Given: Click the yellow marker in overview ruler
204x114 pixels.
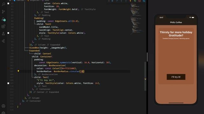Looking at the screenshot, I should click(145, 79).
